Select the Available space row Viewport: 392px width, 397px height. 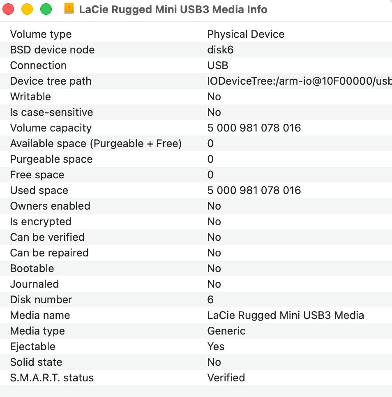pyautogui.click(x=96, y=143)
